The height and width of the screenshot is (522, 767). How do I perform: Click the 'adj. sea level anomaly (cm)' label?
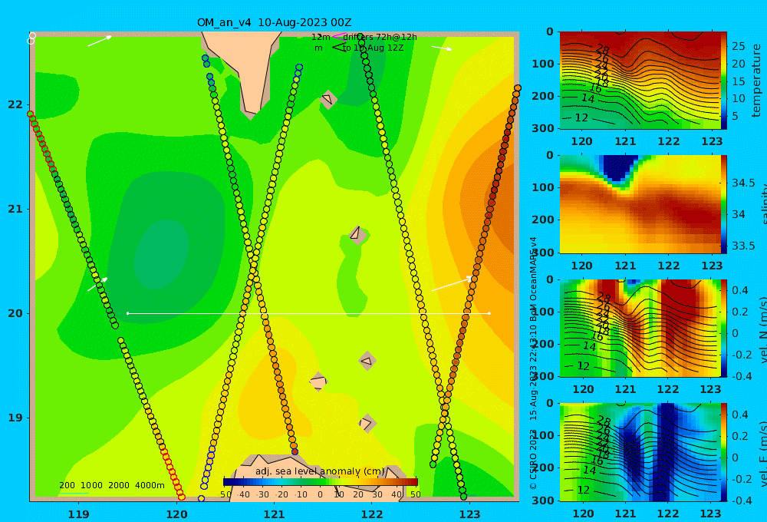click(320, 471)
